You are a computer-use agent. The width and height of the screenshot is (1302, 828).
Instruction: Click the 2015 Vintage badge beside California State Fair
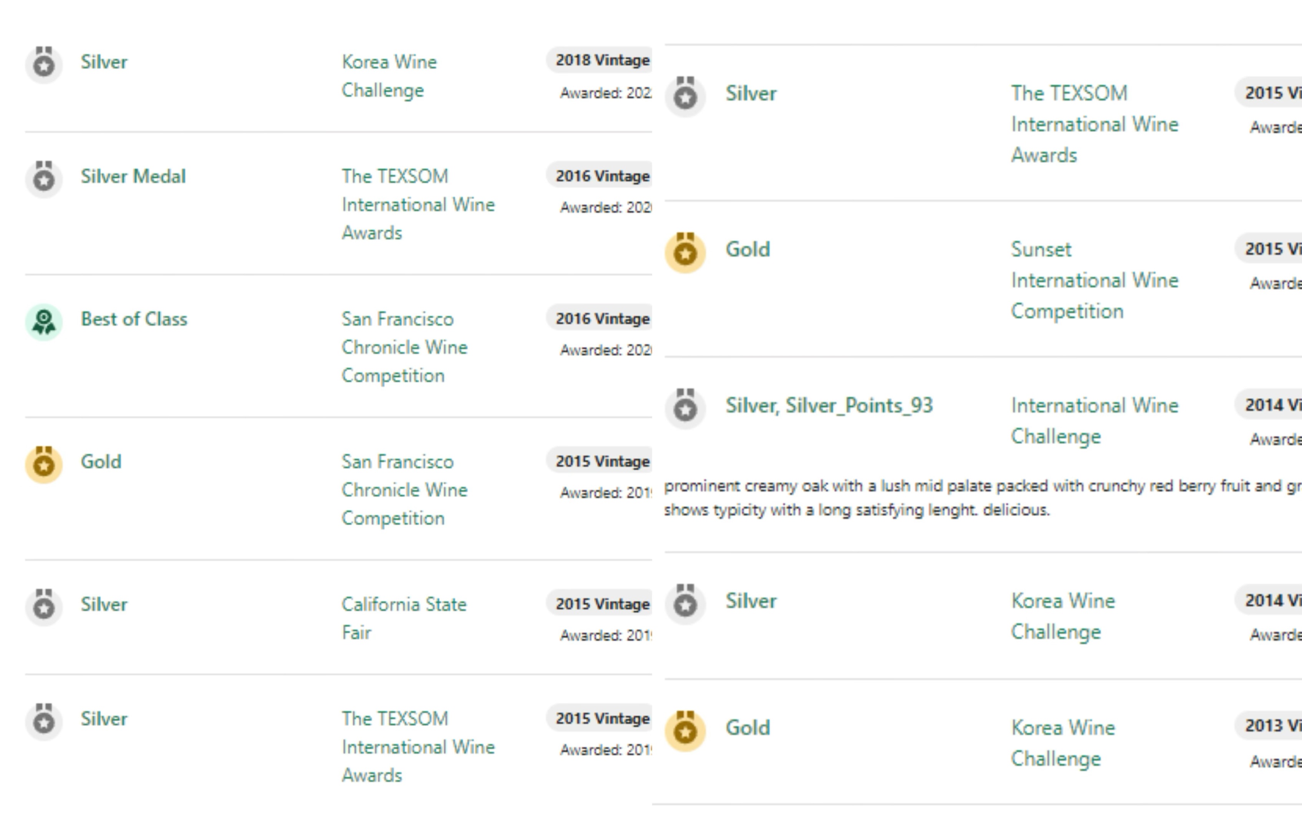(602, 604)
